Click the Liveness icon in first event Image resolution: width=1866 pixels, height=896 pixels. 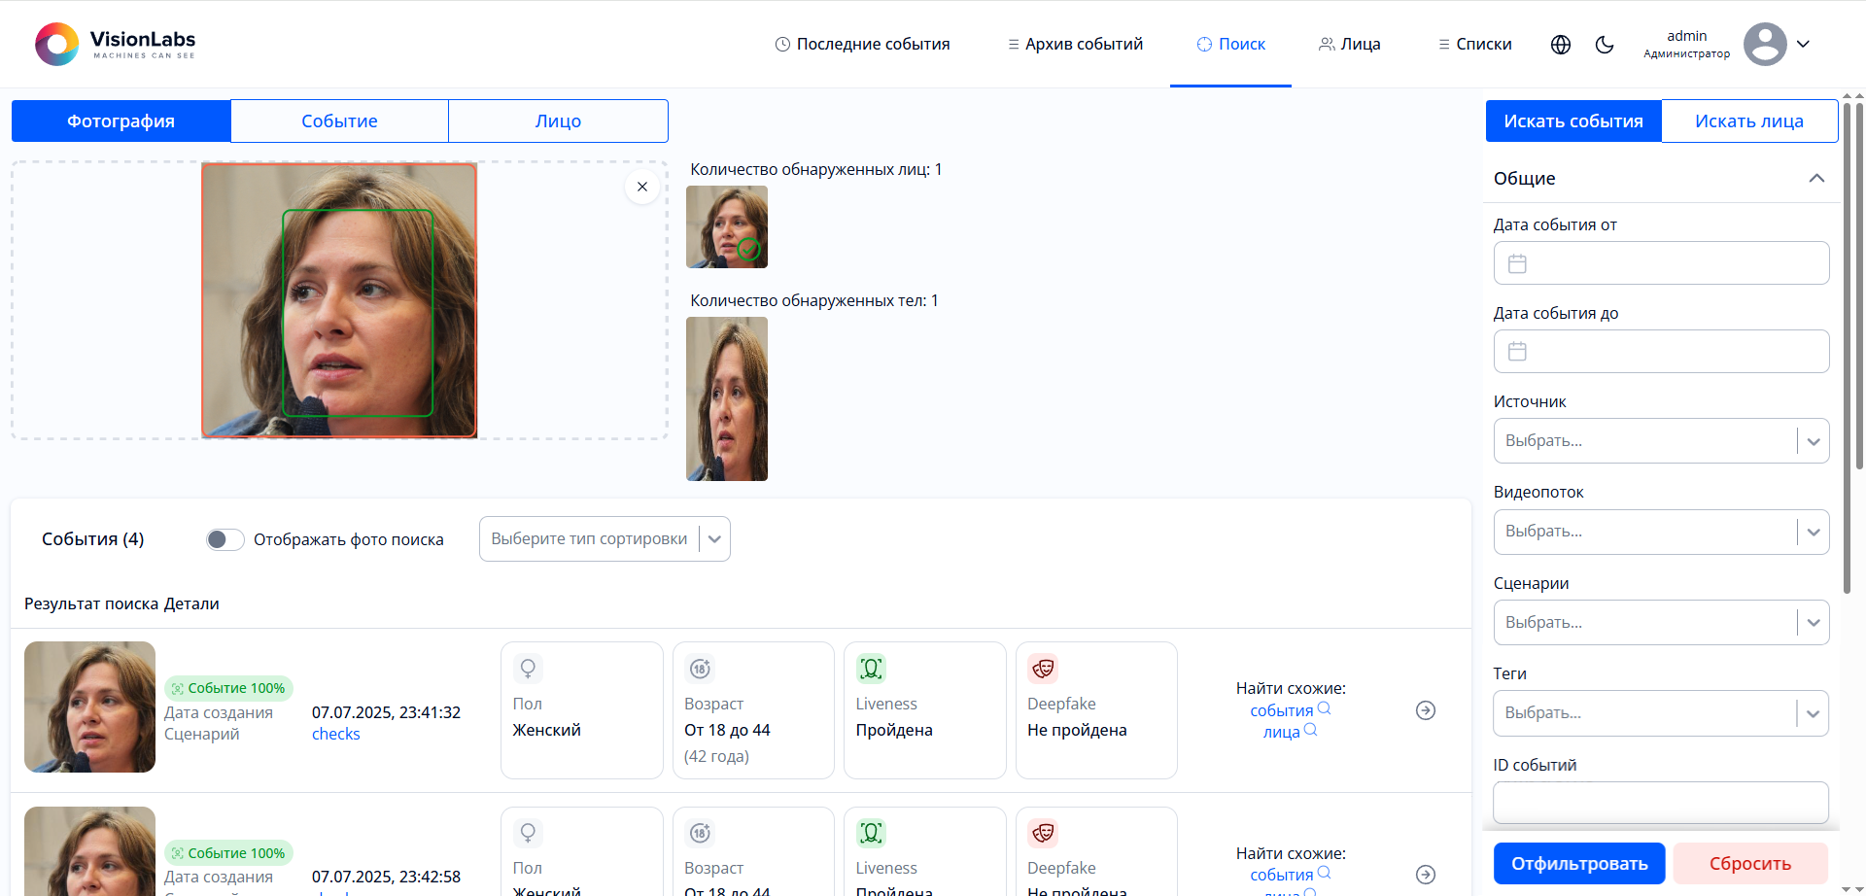tap(871, 669)
